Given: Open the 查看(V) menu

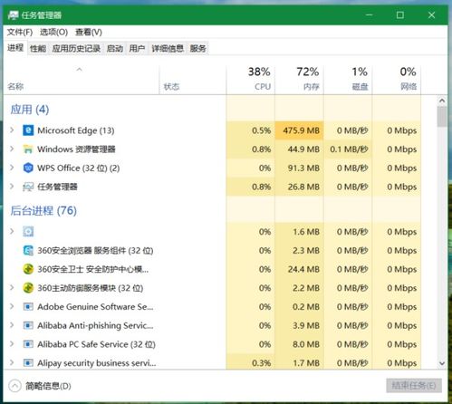Looking at the screenshot, I should click(x=89, y=32).
